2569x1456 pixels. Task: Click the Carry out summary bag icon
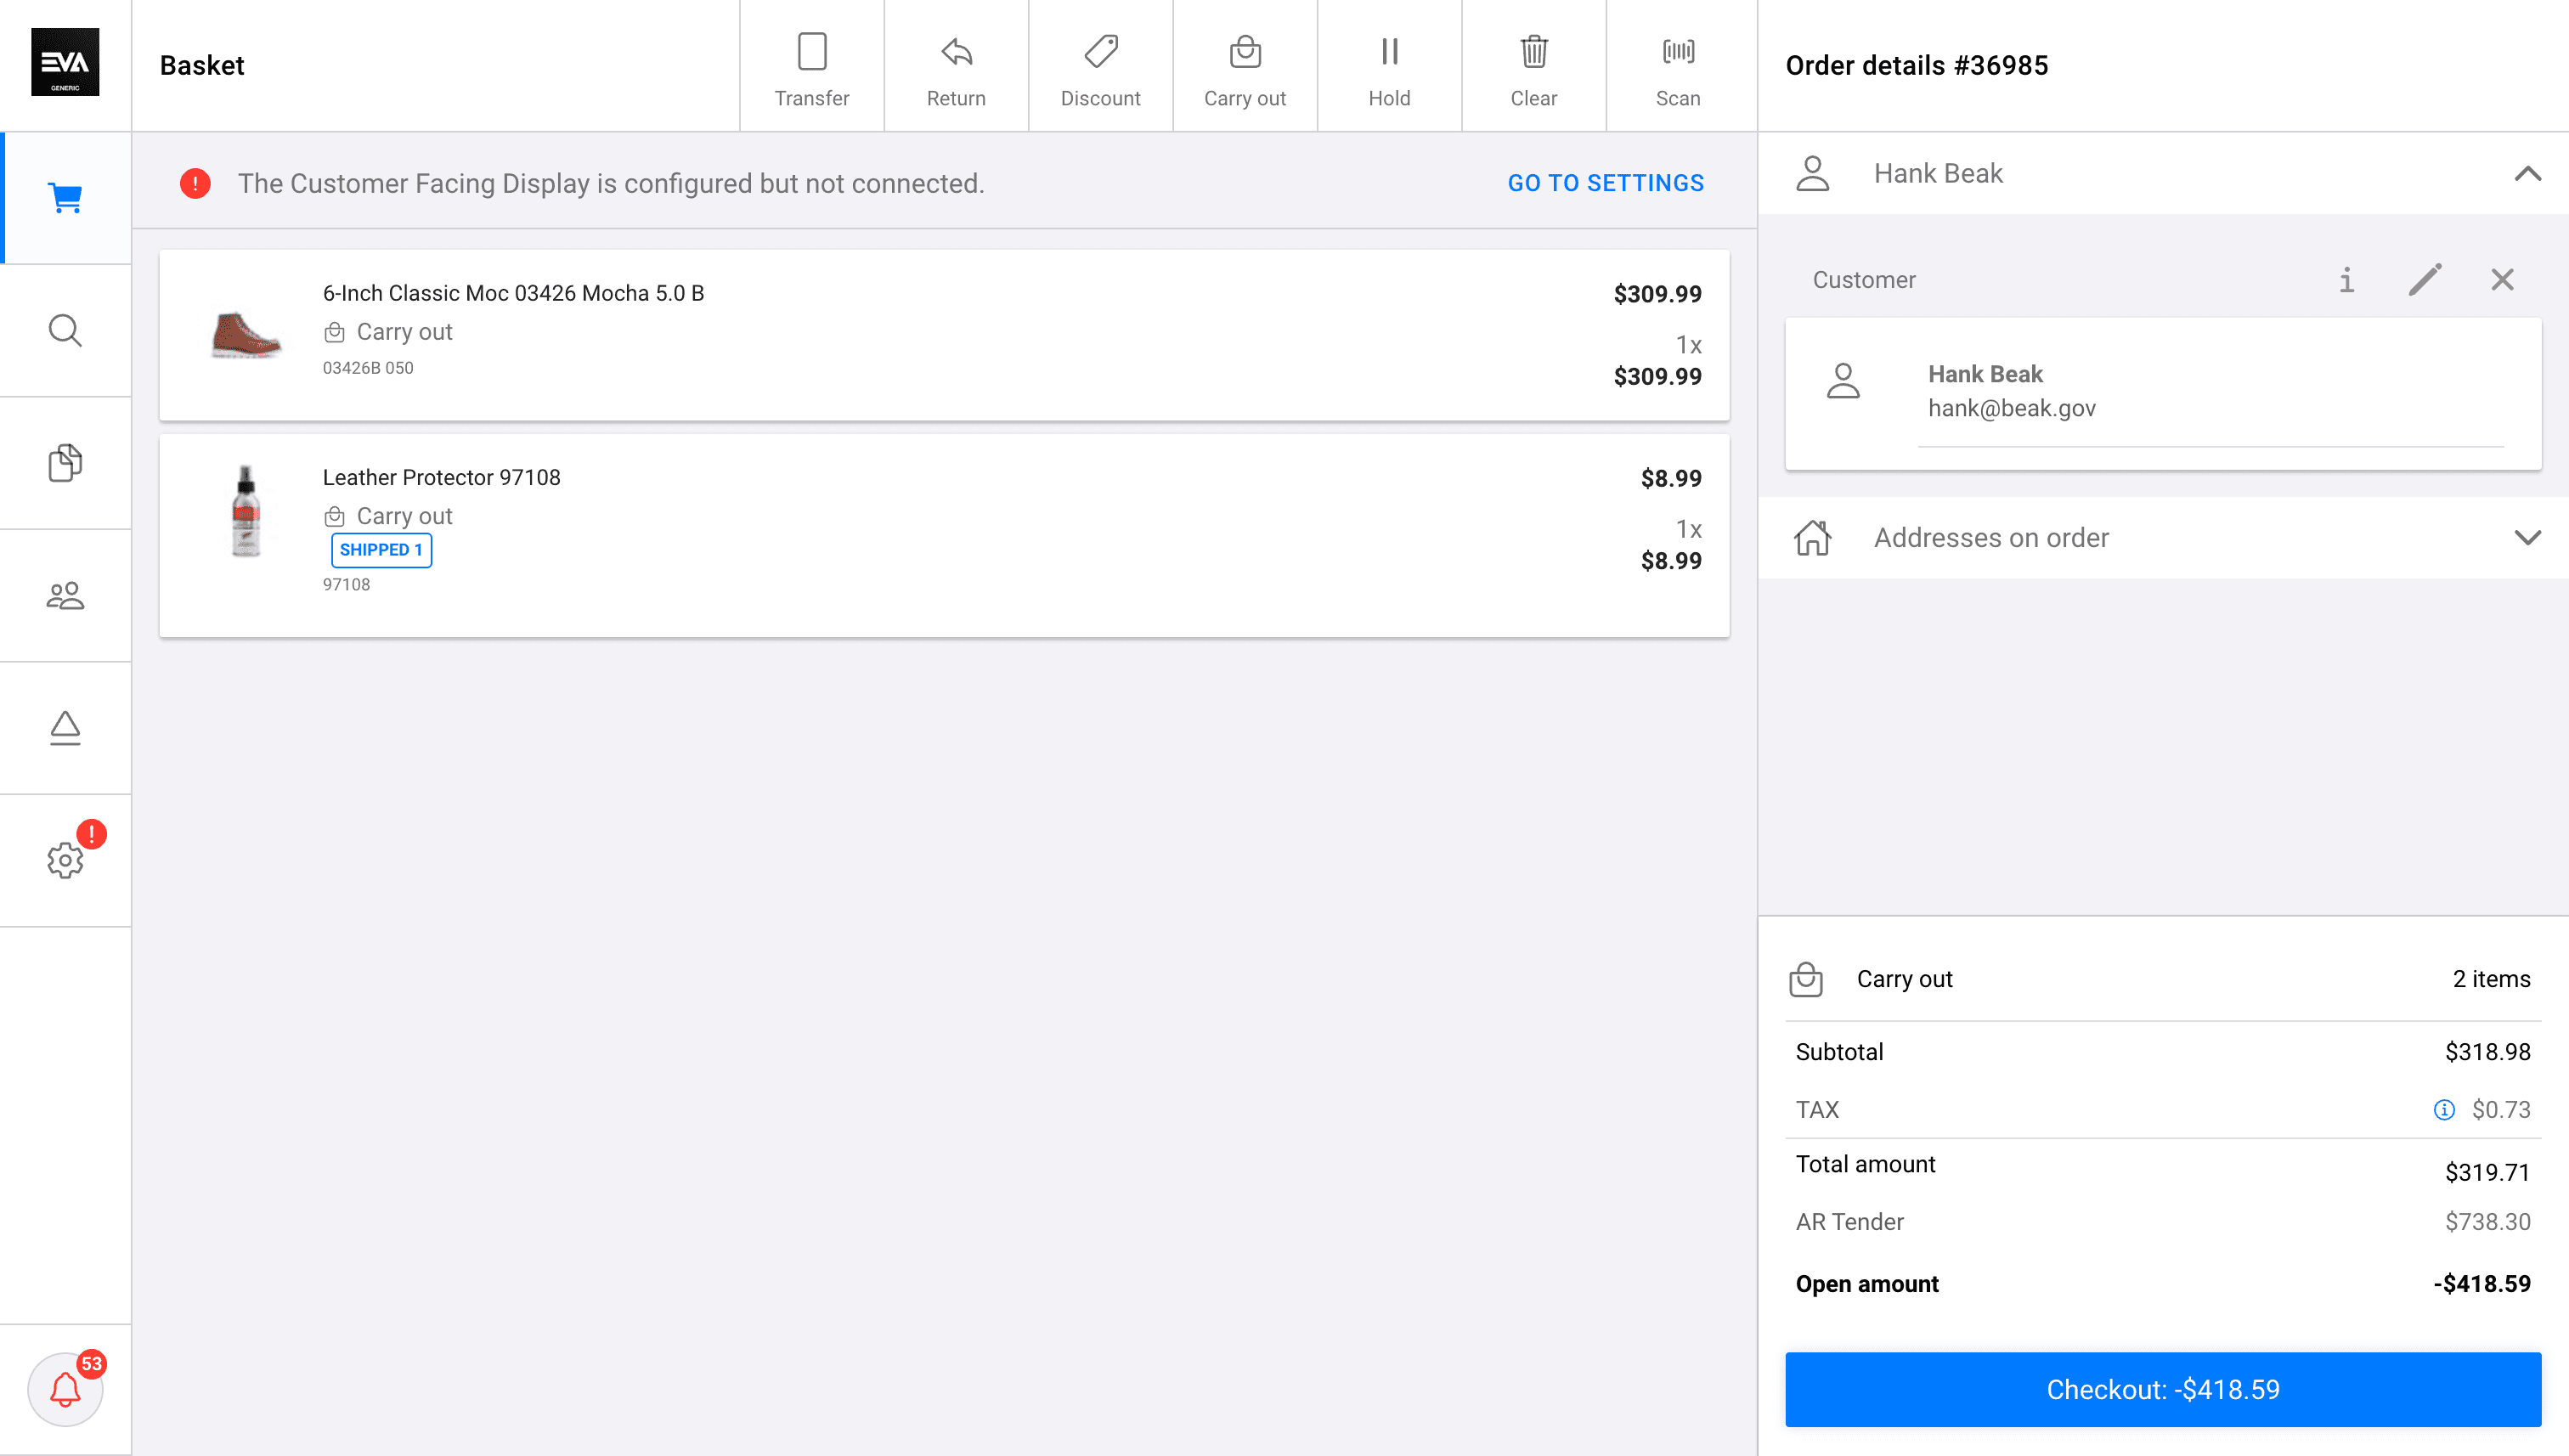click(1805, 979)
